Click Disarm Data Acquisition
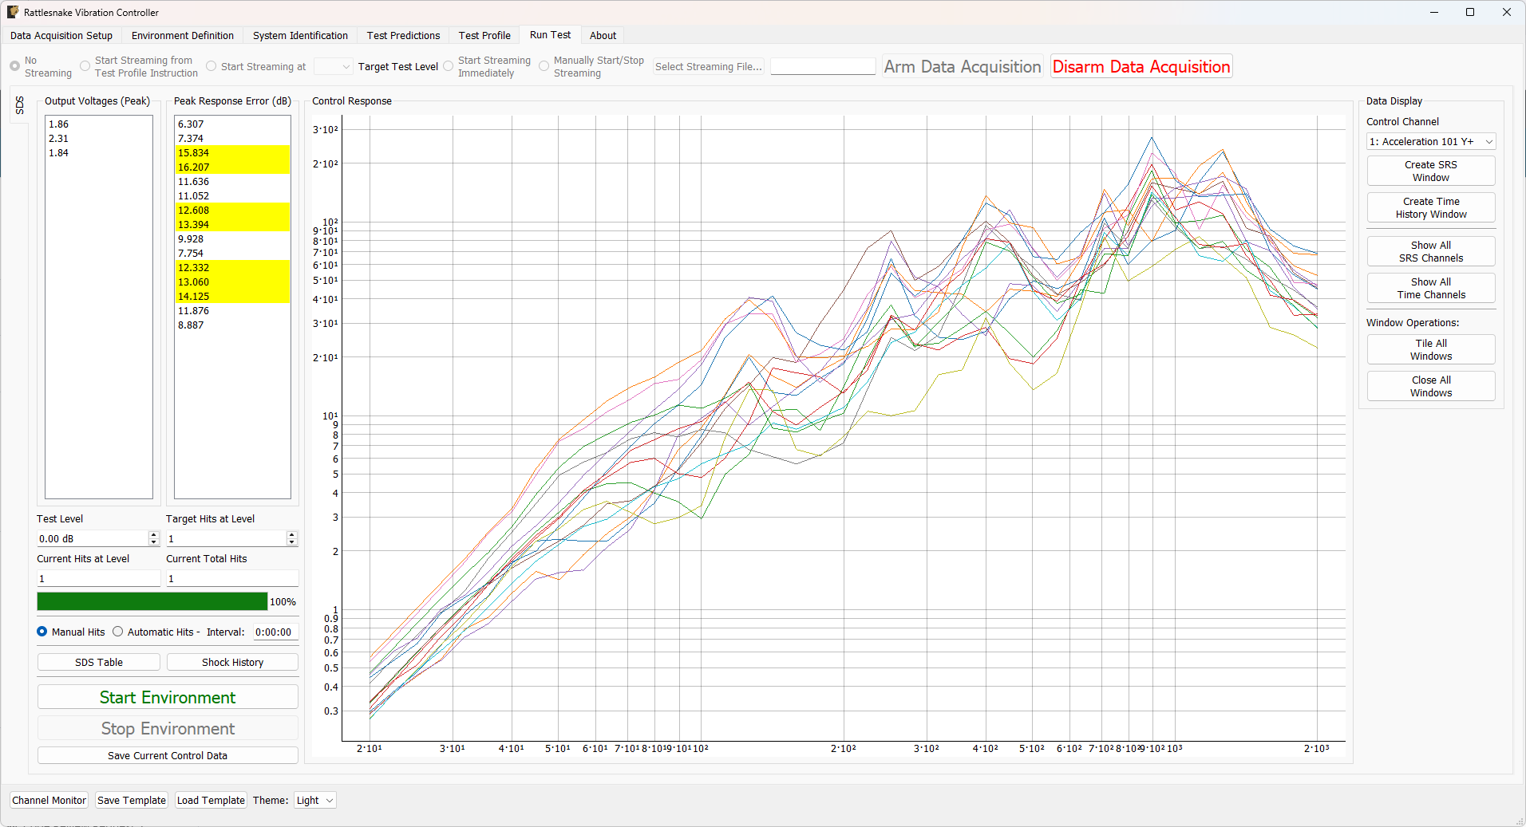Screen dimensions: 1526x827 point(1141,67)
